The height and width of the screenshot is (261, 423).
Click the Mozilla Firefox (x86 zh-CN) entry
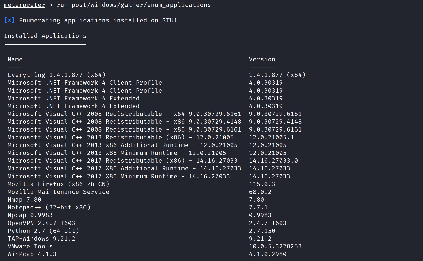(x=58, y=184)
